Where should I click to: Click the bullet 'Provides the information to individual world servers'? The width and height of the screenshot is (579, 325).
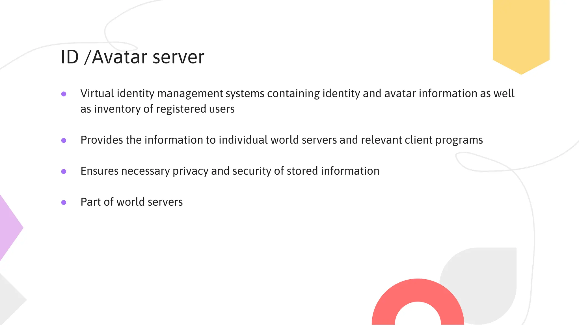coord(282,140)
